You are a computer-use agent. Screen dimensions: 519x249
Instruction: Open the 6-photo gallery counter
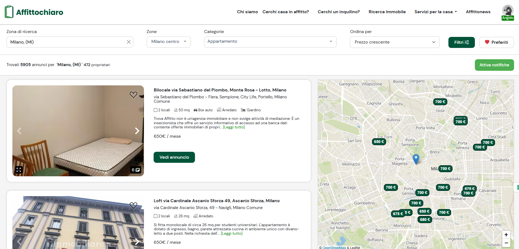136,170
